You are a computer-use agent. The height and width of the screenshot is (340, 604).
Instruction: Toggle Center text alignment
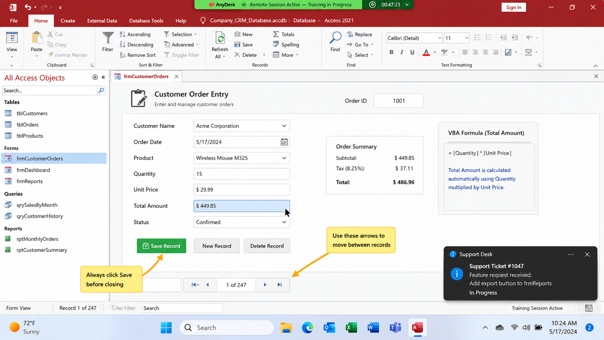coord(475,52)
